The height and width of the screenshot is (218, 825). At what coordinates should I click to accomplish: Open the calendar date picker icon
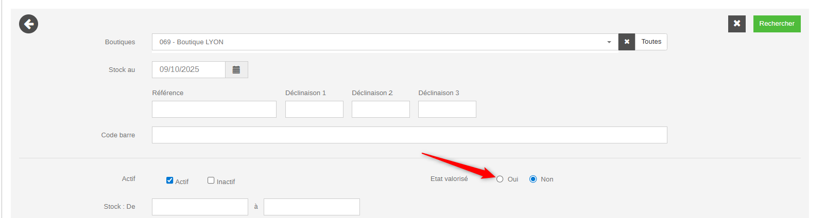[x=236, y=70]
